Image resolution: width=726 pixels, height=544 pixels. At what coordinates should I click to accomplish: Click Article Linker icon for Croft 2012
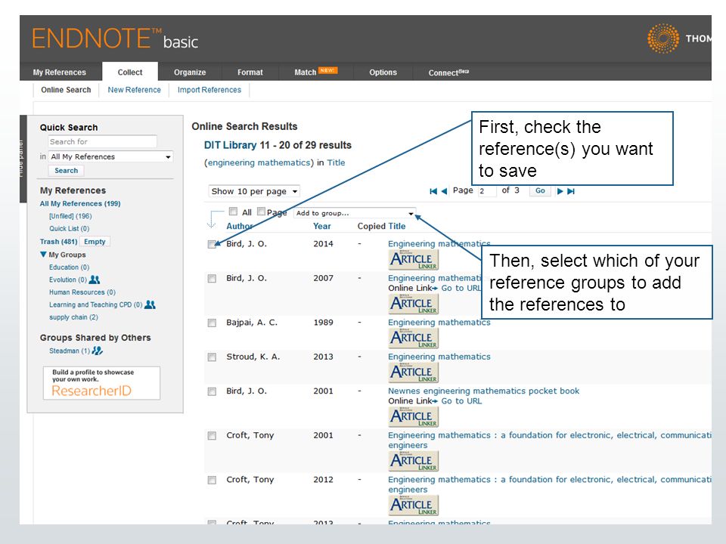413,505
